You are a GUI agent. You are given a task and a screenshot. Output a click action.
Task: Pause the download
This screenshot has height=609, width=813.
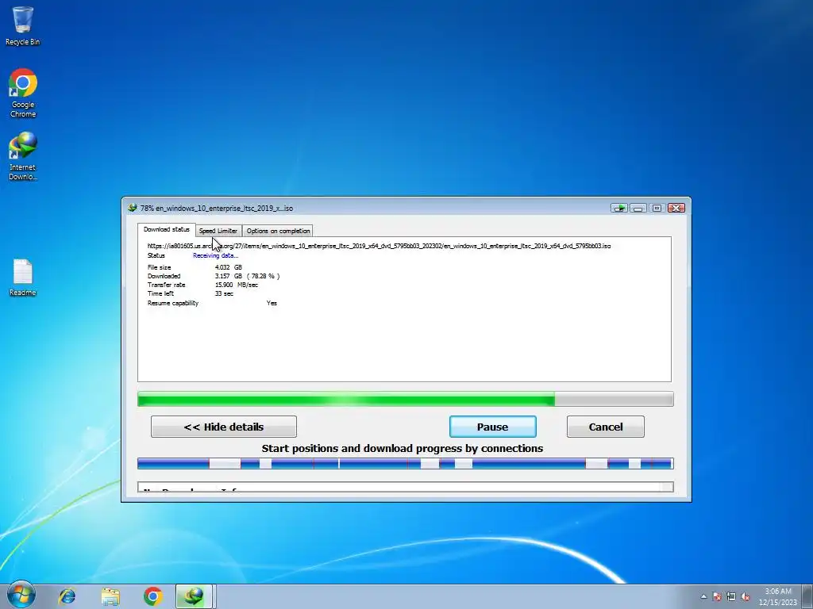tap(492, 427)
